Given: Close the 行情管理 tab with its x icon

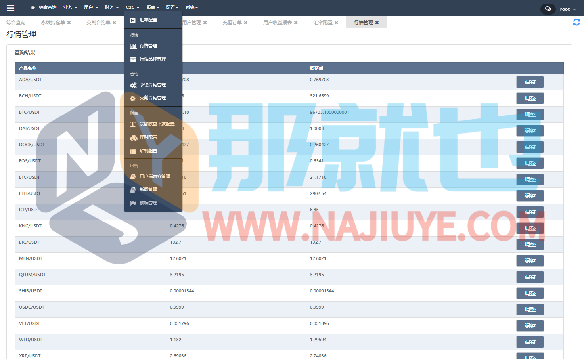Looking at the screenshot, I should 377,23.
